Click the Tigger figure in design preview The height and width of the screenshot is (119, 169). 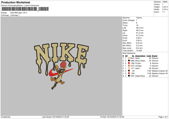pos(58,77)
